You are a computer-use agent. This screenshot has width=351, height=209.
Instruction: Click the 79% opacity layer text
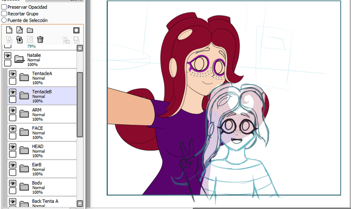(x=31, y=46)
